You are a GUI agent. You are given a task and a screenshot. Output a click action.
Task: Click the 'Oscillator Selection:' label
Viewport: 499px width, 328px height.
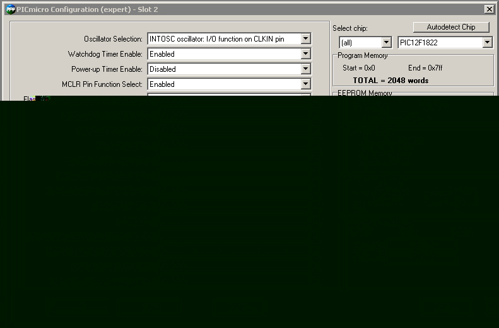113,39
